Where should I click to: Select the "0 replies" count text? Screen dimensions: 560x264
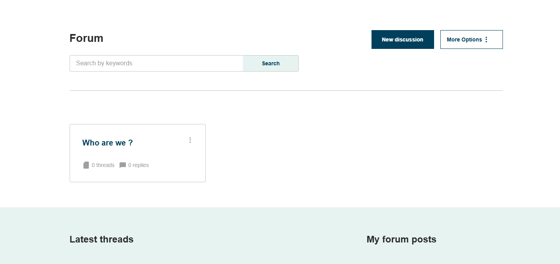138,165
